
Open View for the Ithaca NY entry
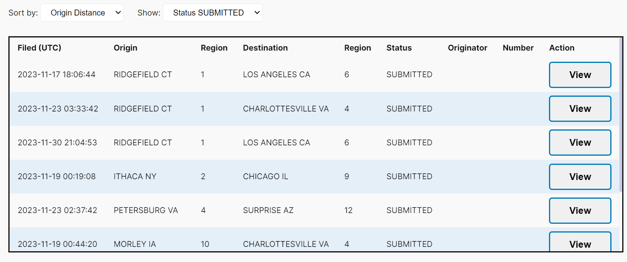click(580, 176)
